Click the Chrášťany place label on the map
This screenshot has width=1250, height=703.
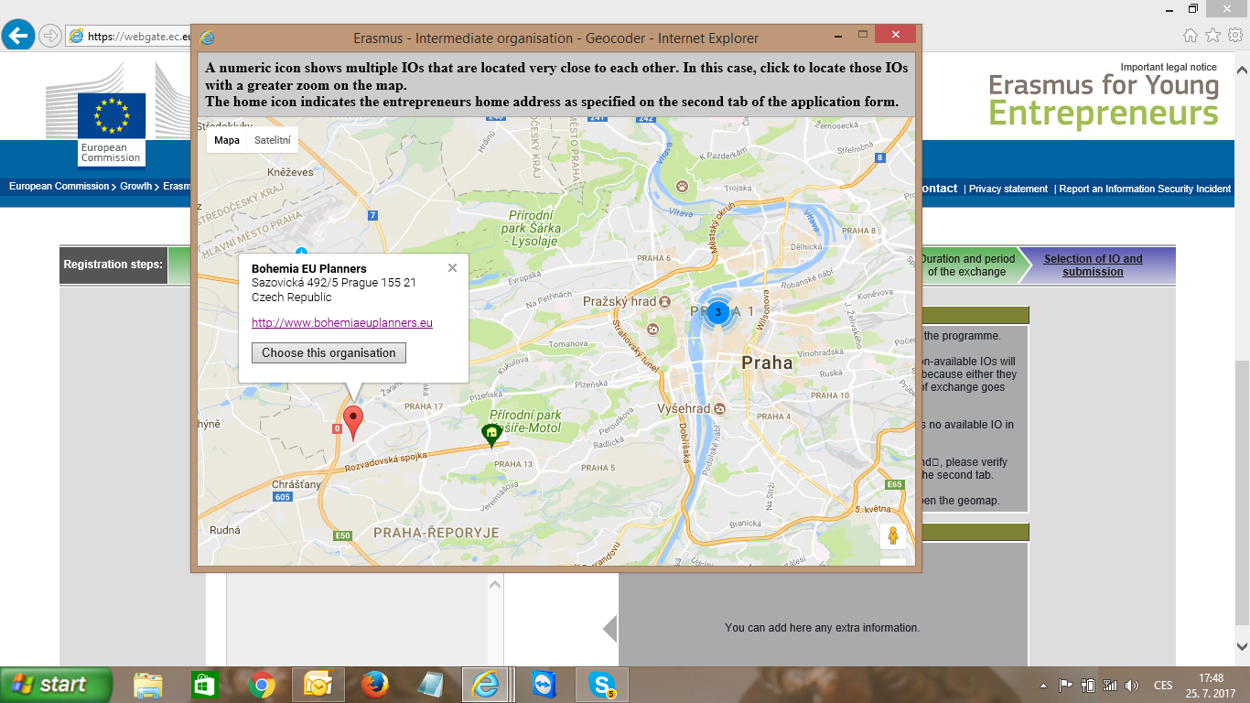click(x=296, y=483)
